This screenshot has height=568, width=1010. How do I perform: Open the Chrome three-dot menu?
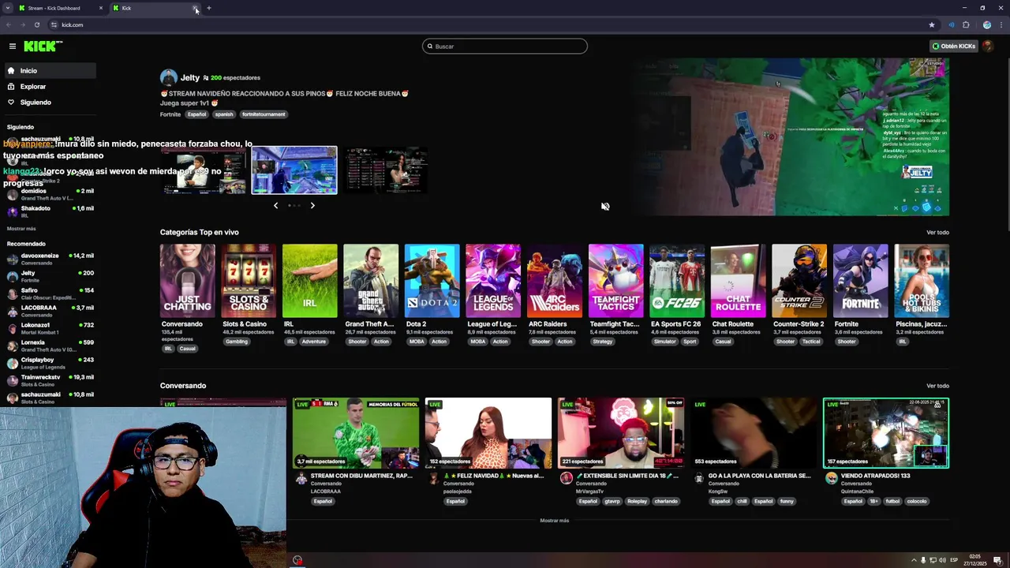point(1001,24)
